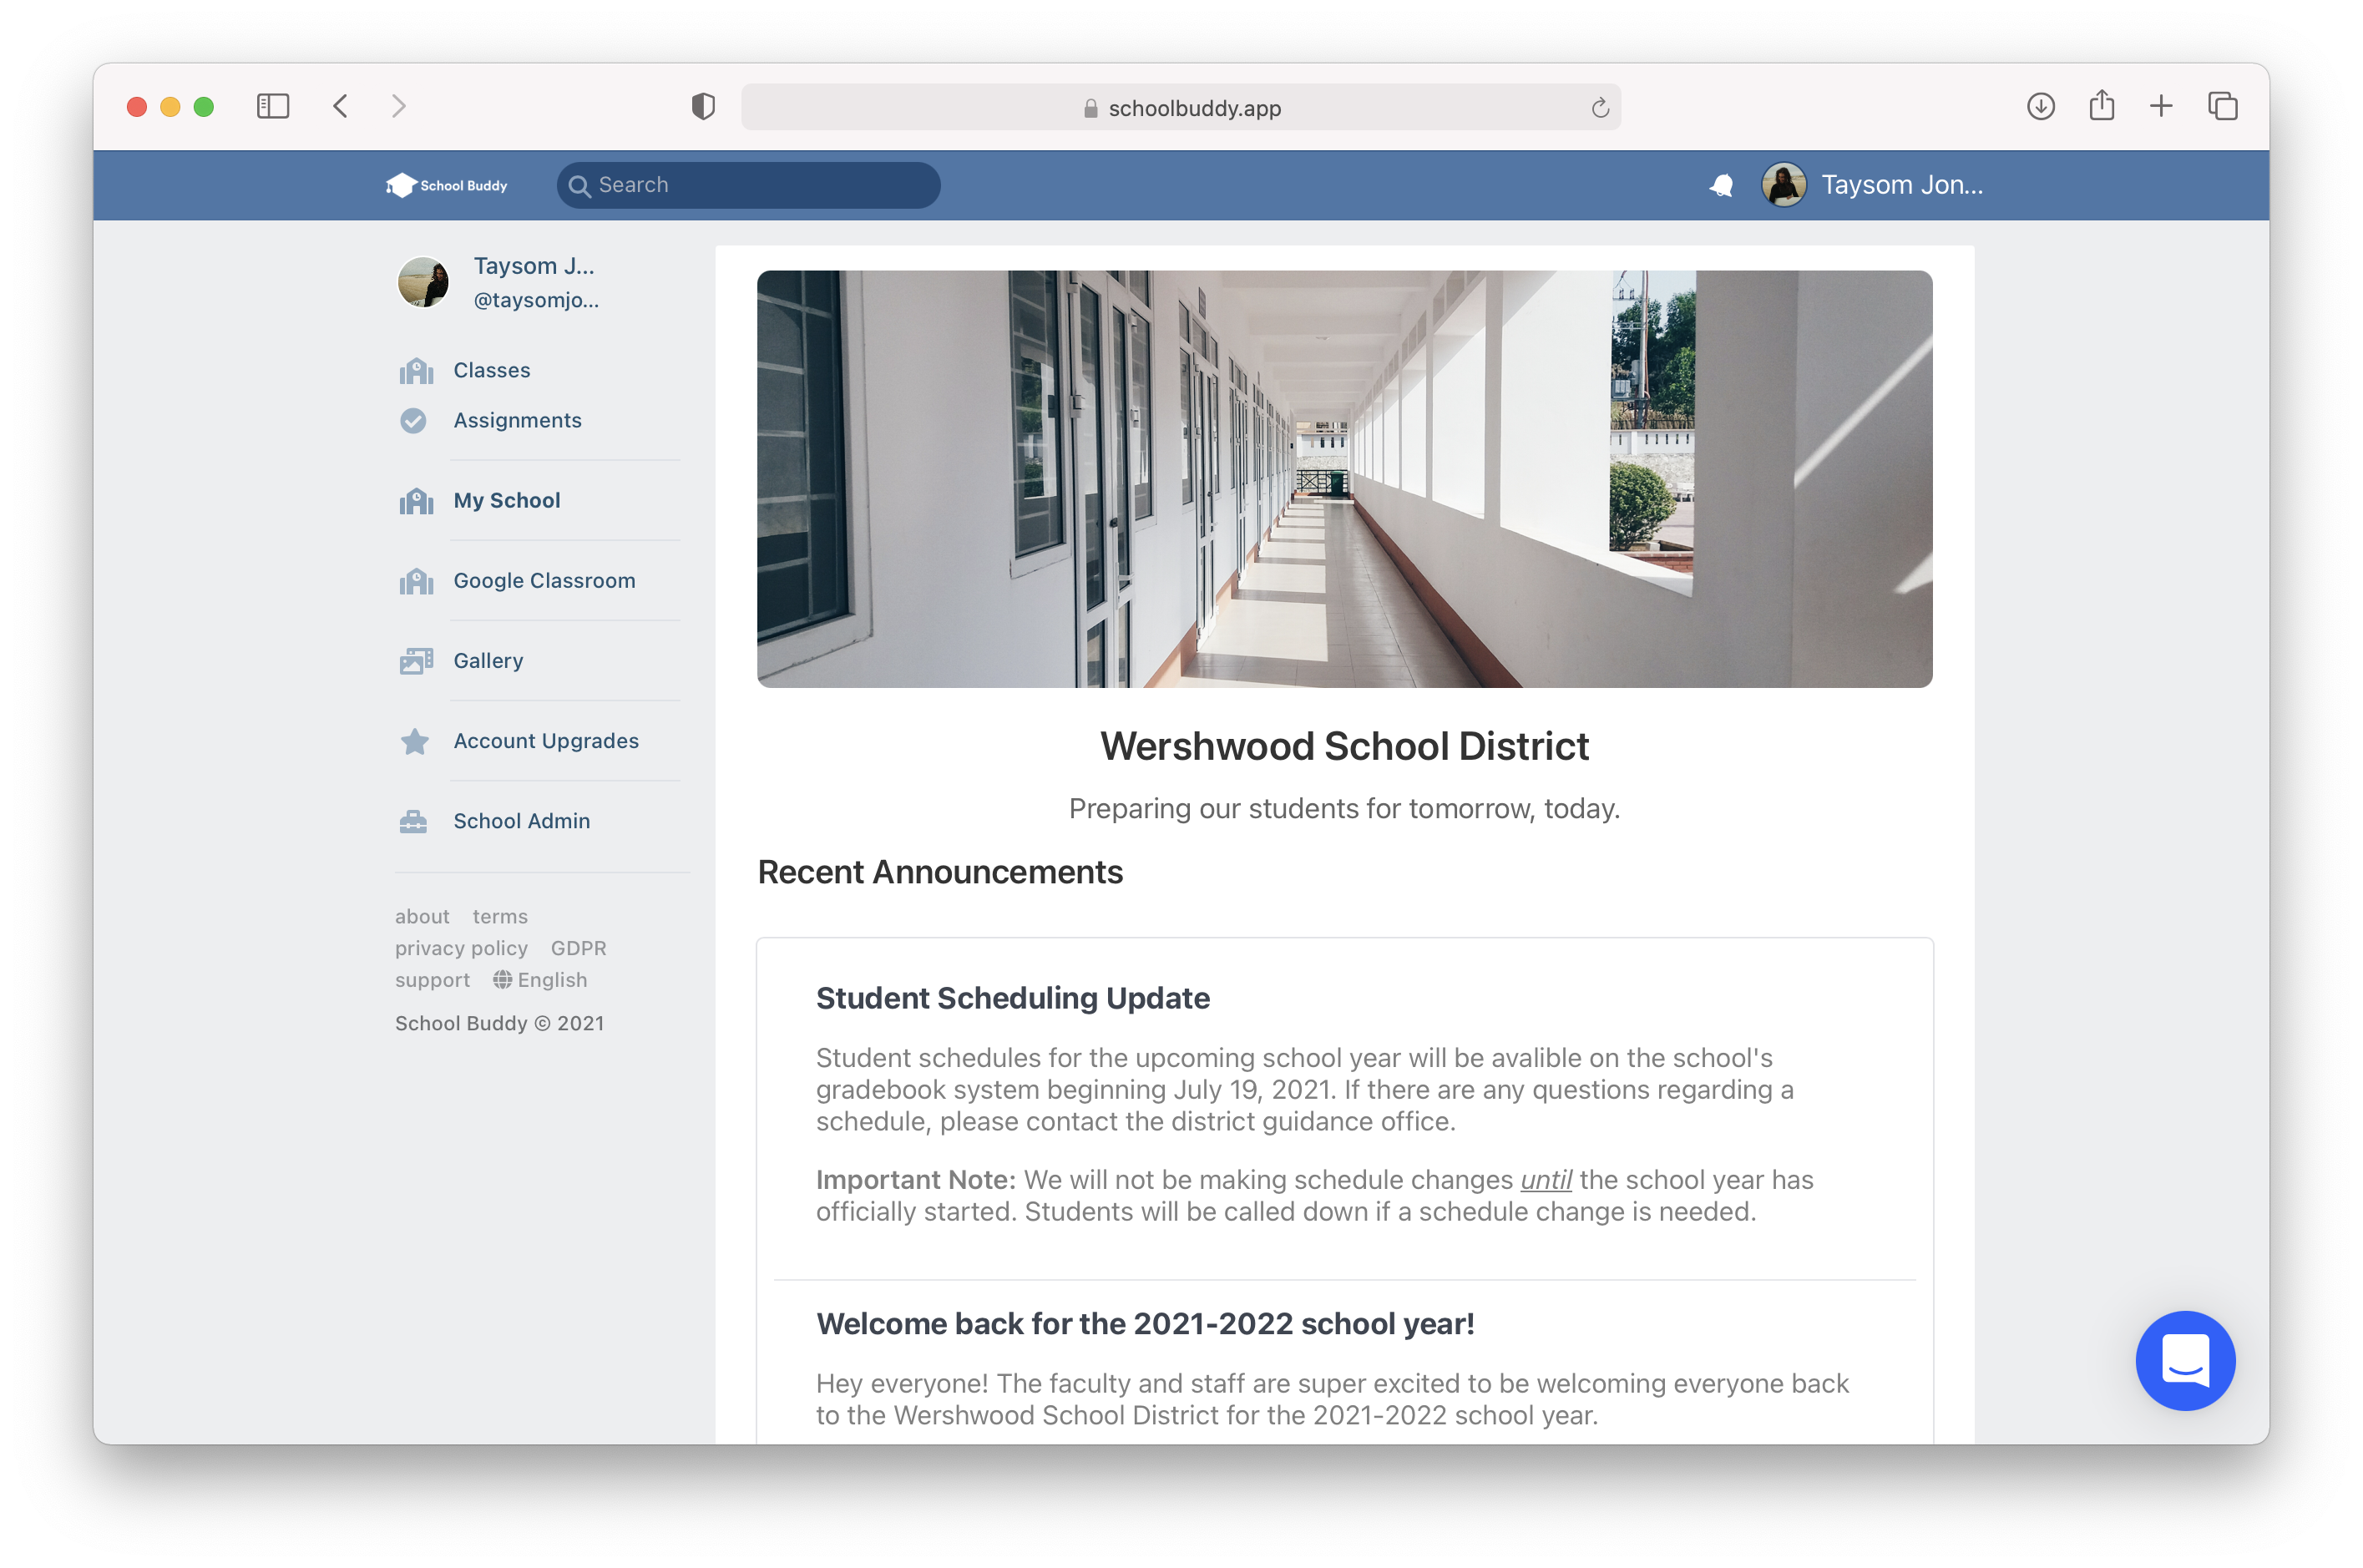Open My School from the sidebar
The width and height of the screenshot is (2363, 1568).
point(506,500)
